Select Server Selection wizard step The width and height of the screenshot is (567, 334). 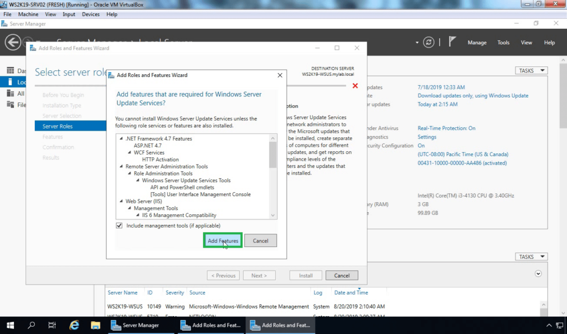(x=62, y=116)
